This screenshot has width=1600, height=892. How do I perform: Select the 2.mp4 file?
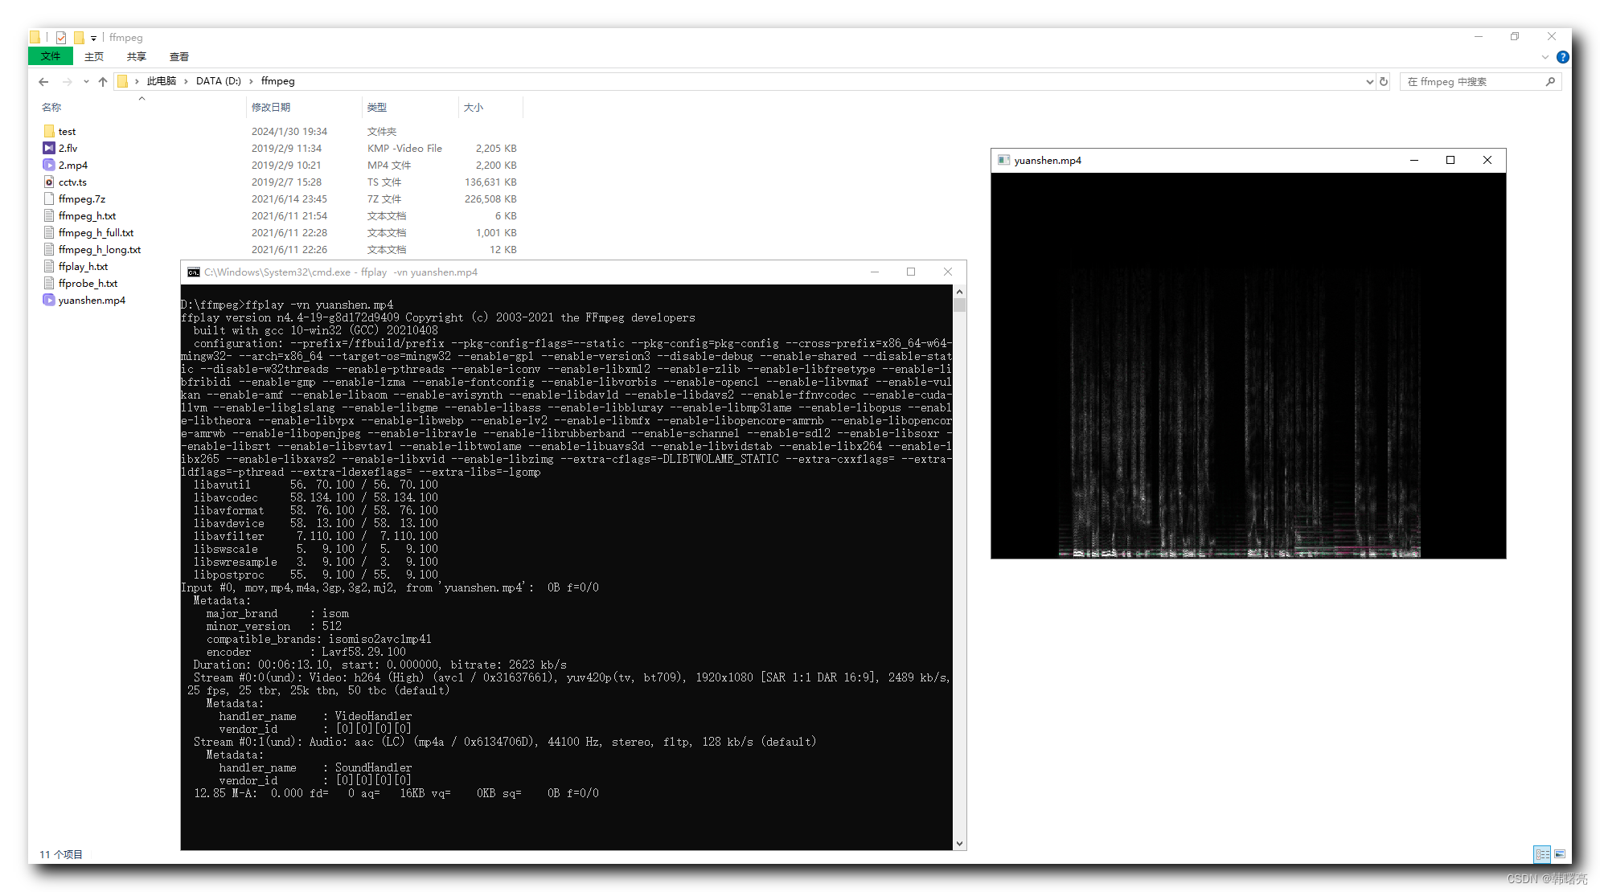(72, 165)
